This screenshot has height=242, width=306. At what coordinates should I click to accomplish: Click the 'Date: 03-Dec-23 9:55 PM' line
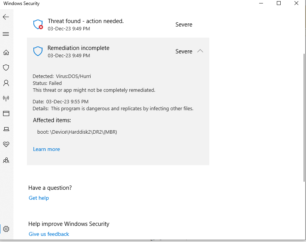pyautogui.click(x=61, y=101)
